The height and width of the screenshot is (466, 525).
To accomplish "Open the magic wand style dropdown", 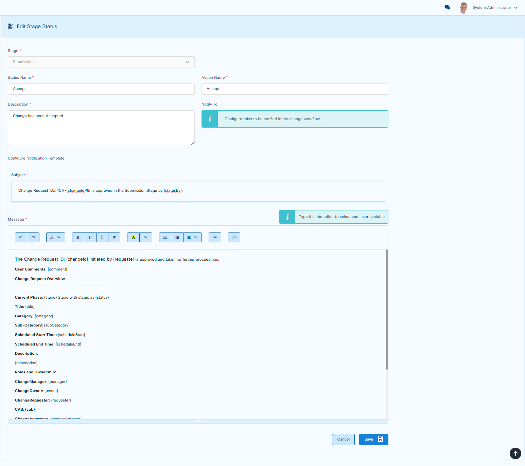I will click(x=55, y=237).
